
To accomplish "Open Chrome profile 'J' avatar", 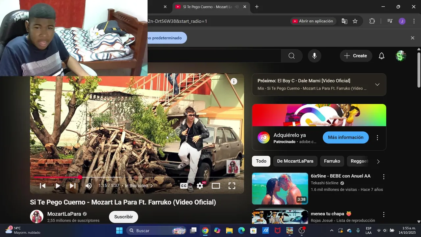I will (402, 21).
